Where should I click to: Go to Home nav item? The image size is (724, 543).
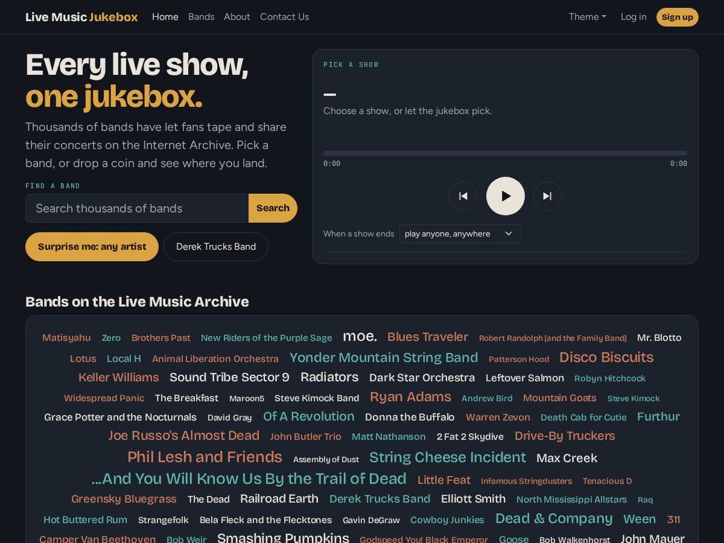165,17
